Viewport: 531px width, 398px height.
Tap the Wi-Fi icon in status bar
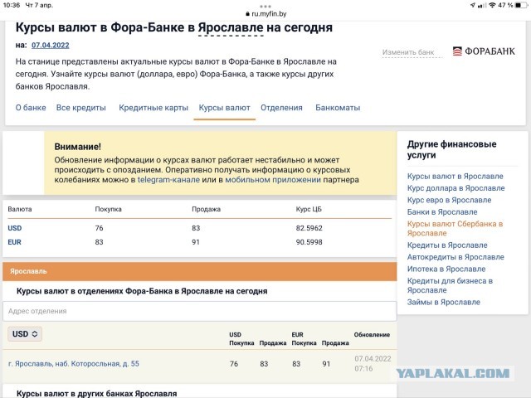492,5
